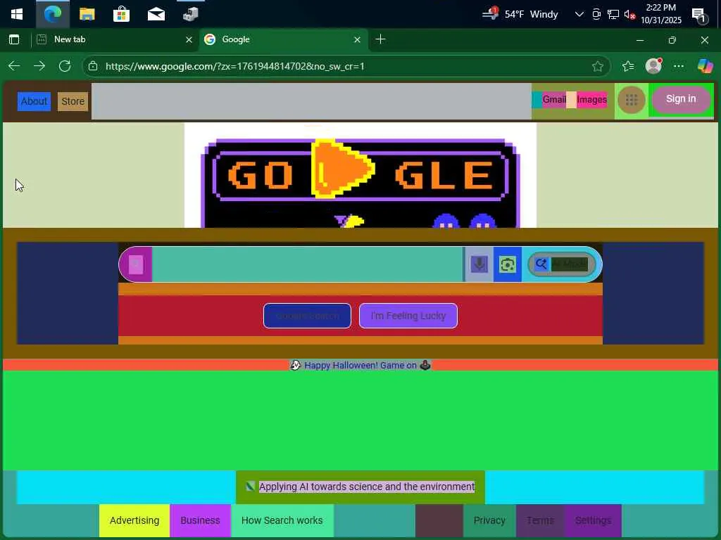This screenshot has height=540, width=721.
Task: Open the weather widget showing 54°F Windy
Action: tap(520, 14)
